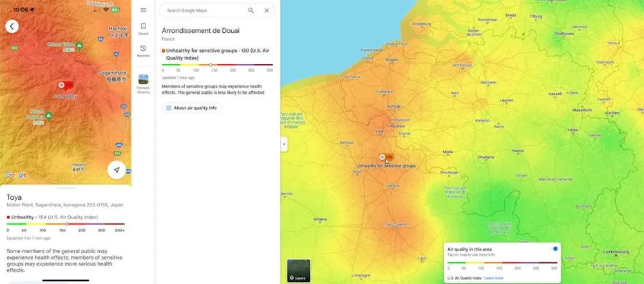The height and width of the screenshot is (284, 644).
Task: Click Lille city label on map
Action: point(381,132)
